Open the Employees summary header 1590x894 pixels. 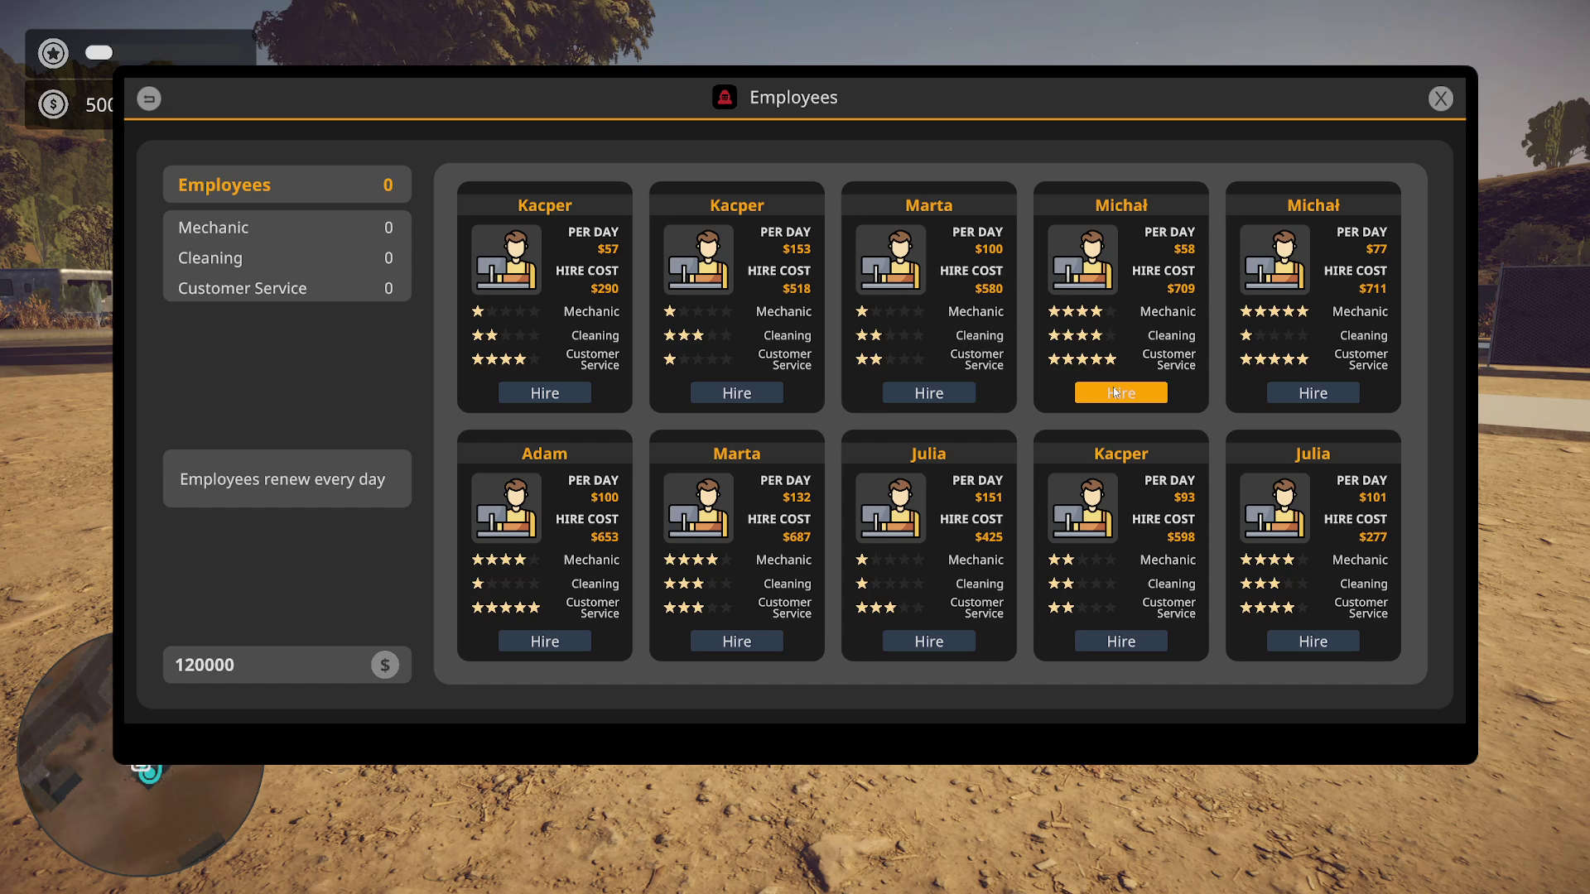tap(287, 185)
